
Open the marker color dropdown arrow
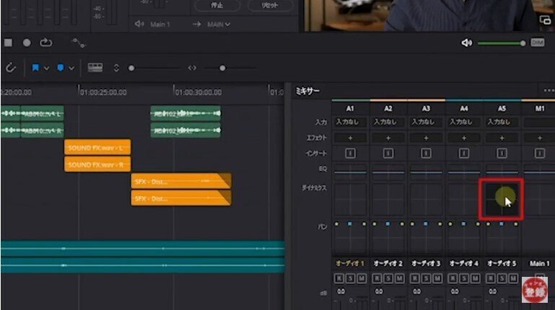point(71,68)
